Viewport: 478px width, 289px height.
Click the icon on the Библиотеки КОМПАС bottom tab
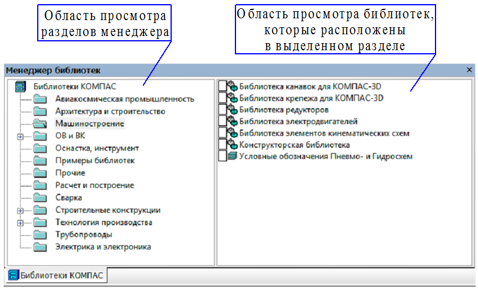[x=14, y=275]
